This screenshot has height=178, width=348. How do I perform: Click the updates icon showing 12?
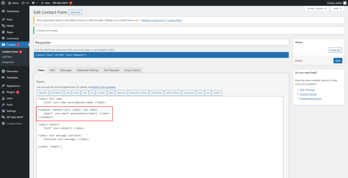(x=23, y=3)
